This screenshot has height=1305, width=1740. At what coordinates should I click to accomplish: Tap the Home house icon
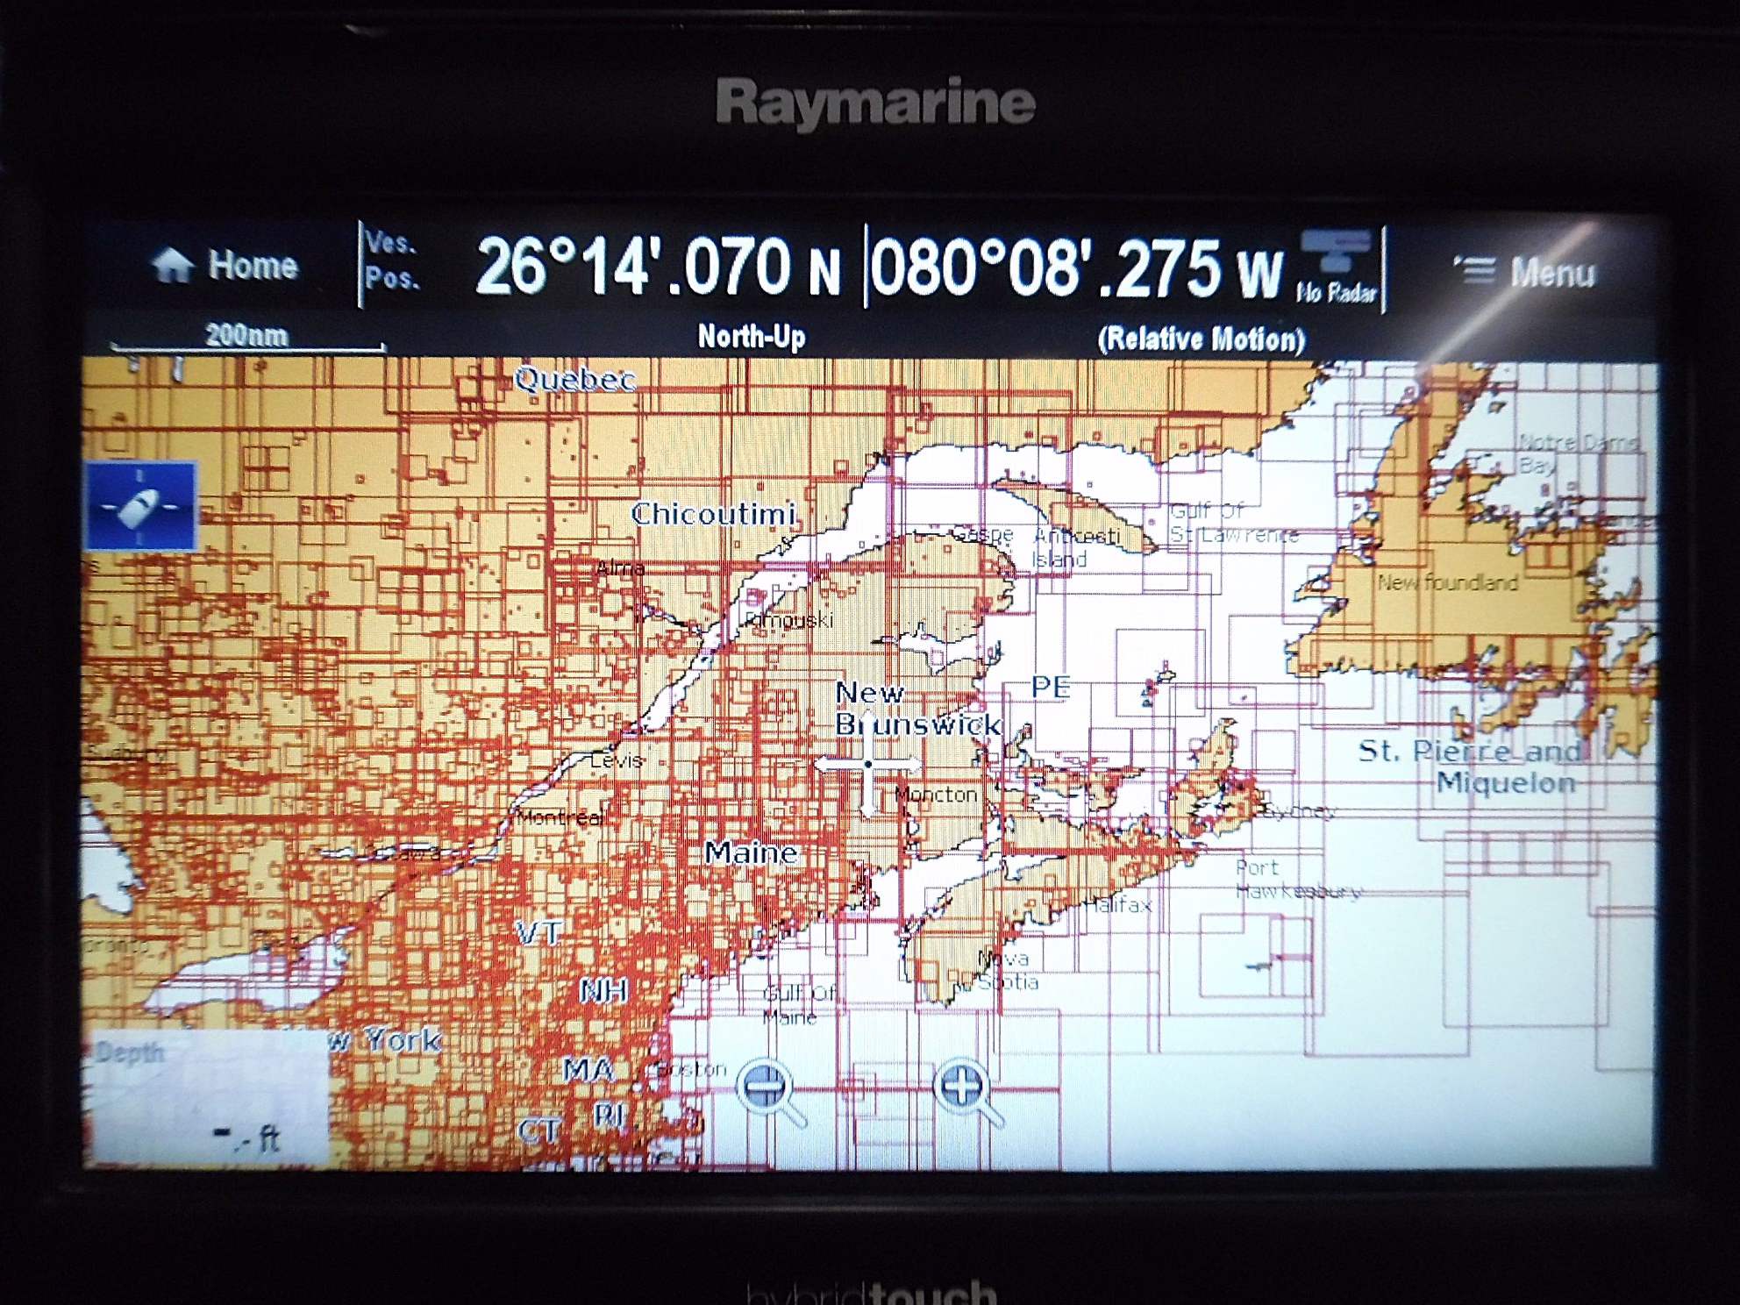pos(173,265)
